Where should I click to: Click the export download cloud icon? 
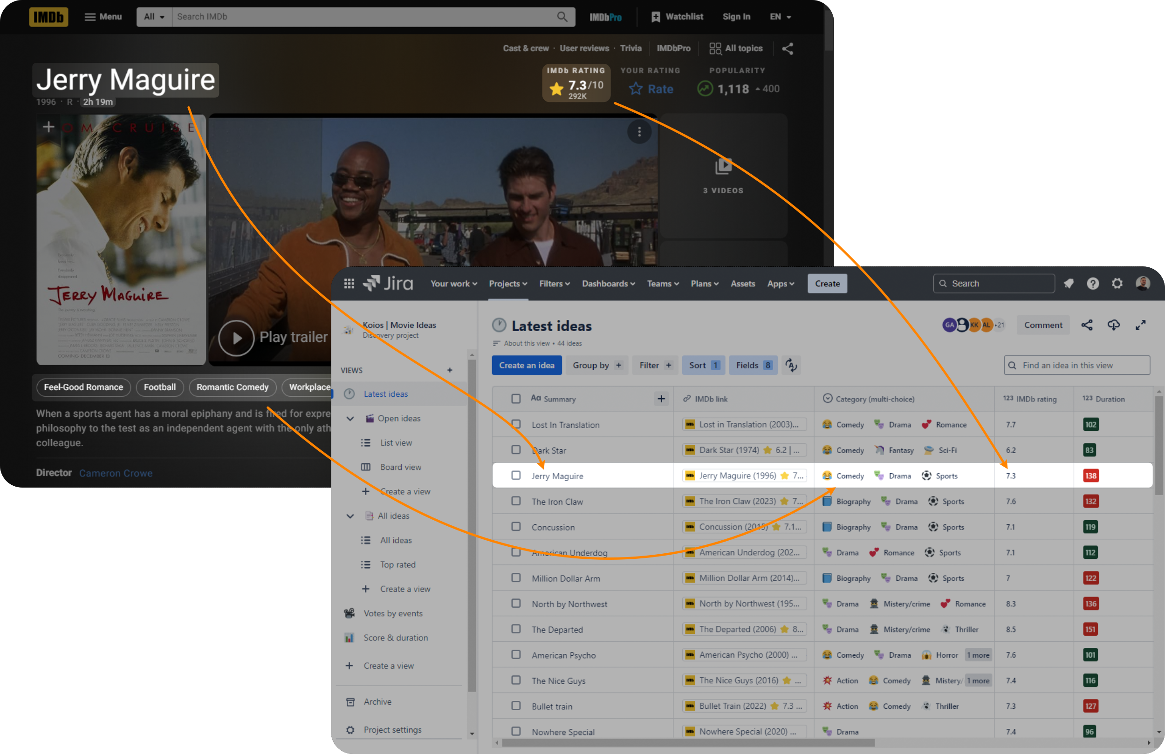coord(1114,326)
